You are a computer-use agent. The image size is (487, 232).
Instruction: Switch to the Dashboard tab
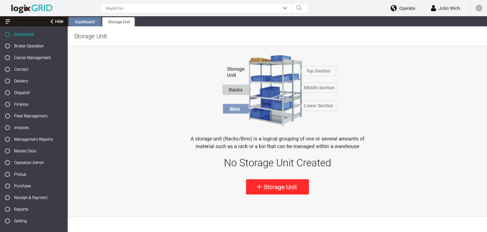point(85,22)
